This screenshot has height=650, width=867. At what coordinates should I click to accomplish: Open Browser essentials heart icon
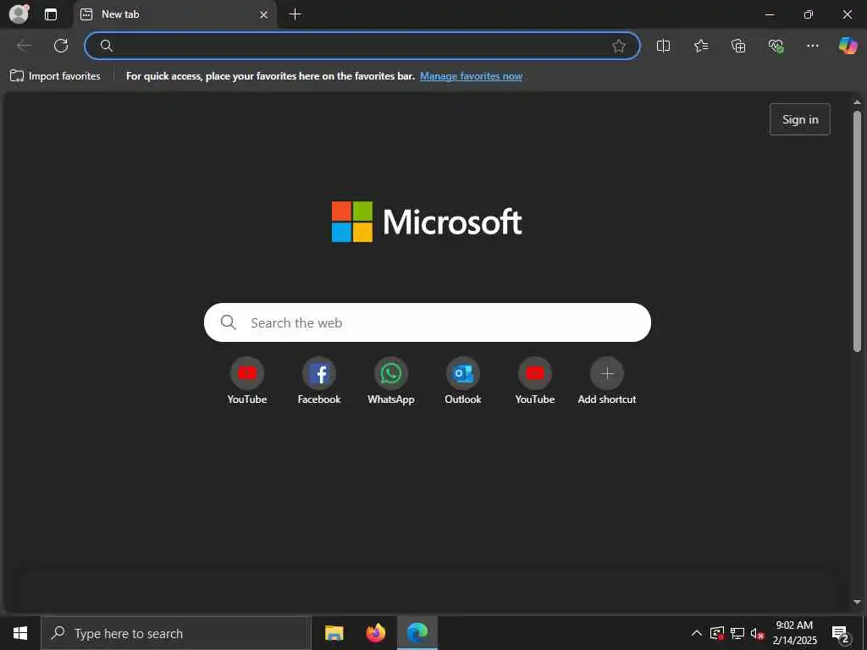(x=776, y=46)
